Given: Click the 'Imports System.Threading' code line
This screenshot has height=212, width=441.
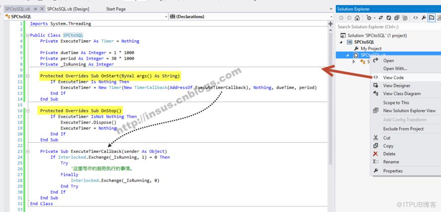Looking at the screenshot, I should tap(61, 24).
